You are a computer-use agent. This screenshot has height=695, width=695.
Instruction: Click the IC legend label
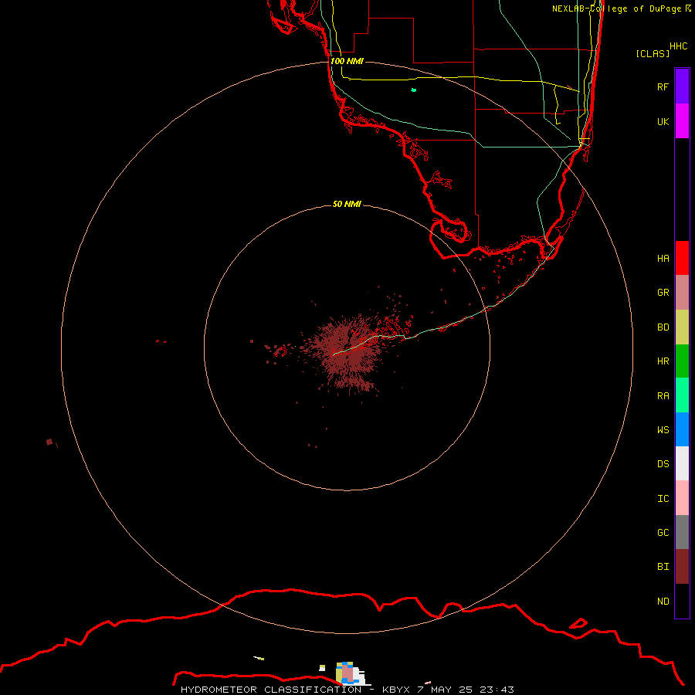pos(663,499)
